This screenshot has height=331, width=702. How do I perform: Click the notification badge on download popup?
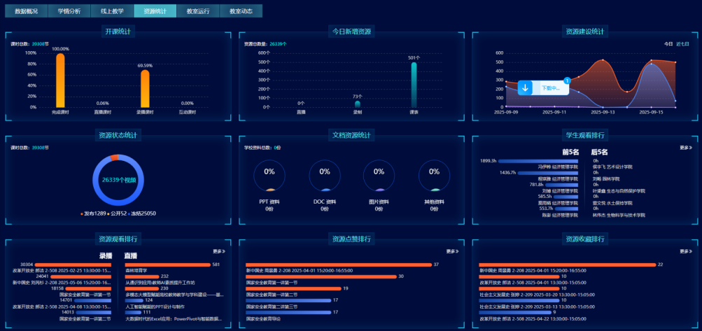tap(567, 81)
